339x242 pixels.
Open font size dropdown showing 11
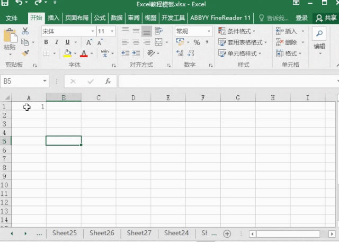point(112,31)
